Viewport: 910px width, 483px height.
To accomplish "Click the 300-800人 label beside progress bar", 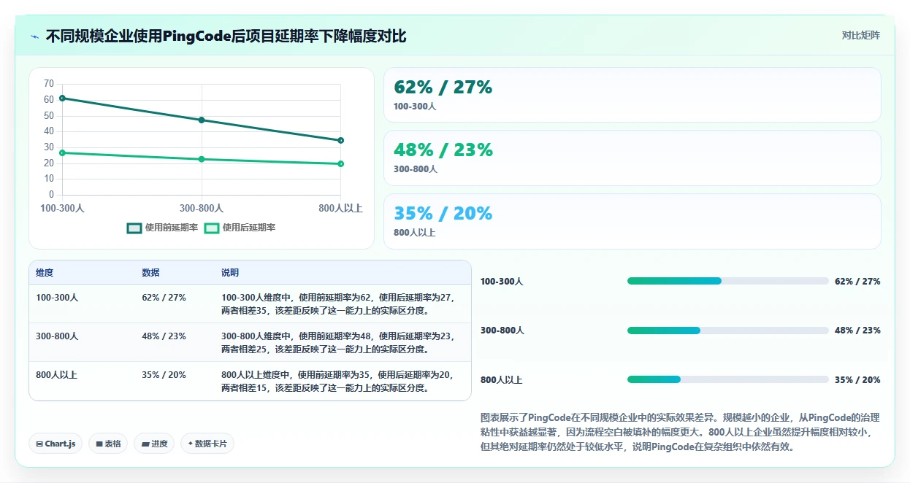I will (x=502, y=331).
